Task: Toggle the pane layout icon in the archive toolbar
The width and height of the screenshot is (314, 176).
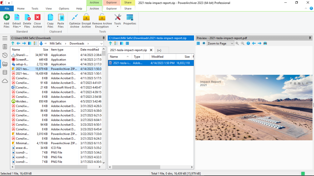Action: point(121,43)
